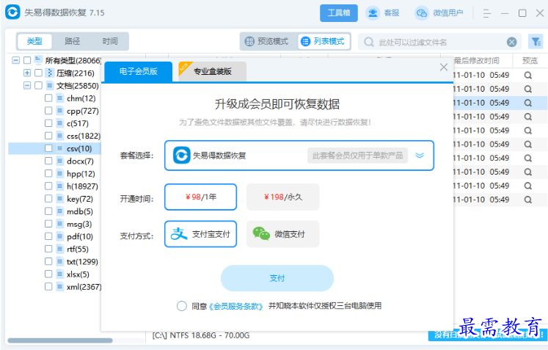Preview file in the highlighted 05:49 row
This screenshot has width=548, height=350.
tap(527, 103)
